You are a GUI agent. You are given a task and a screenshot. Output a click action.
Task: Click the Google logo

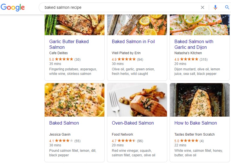point(13,7)
